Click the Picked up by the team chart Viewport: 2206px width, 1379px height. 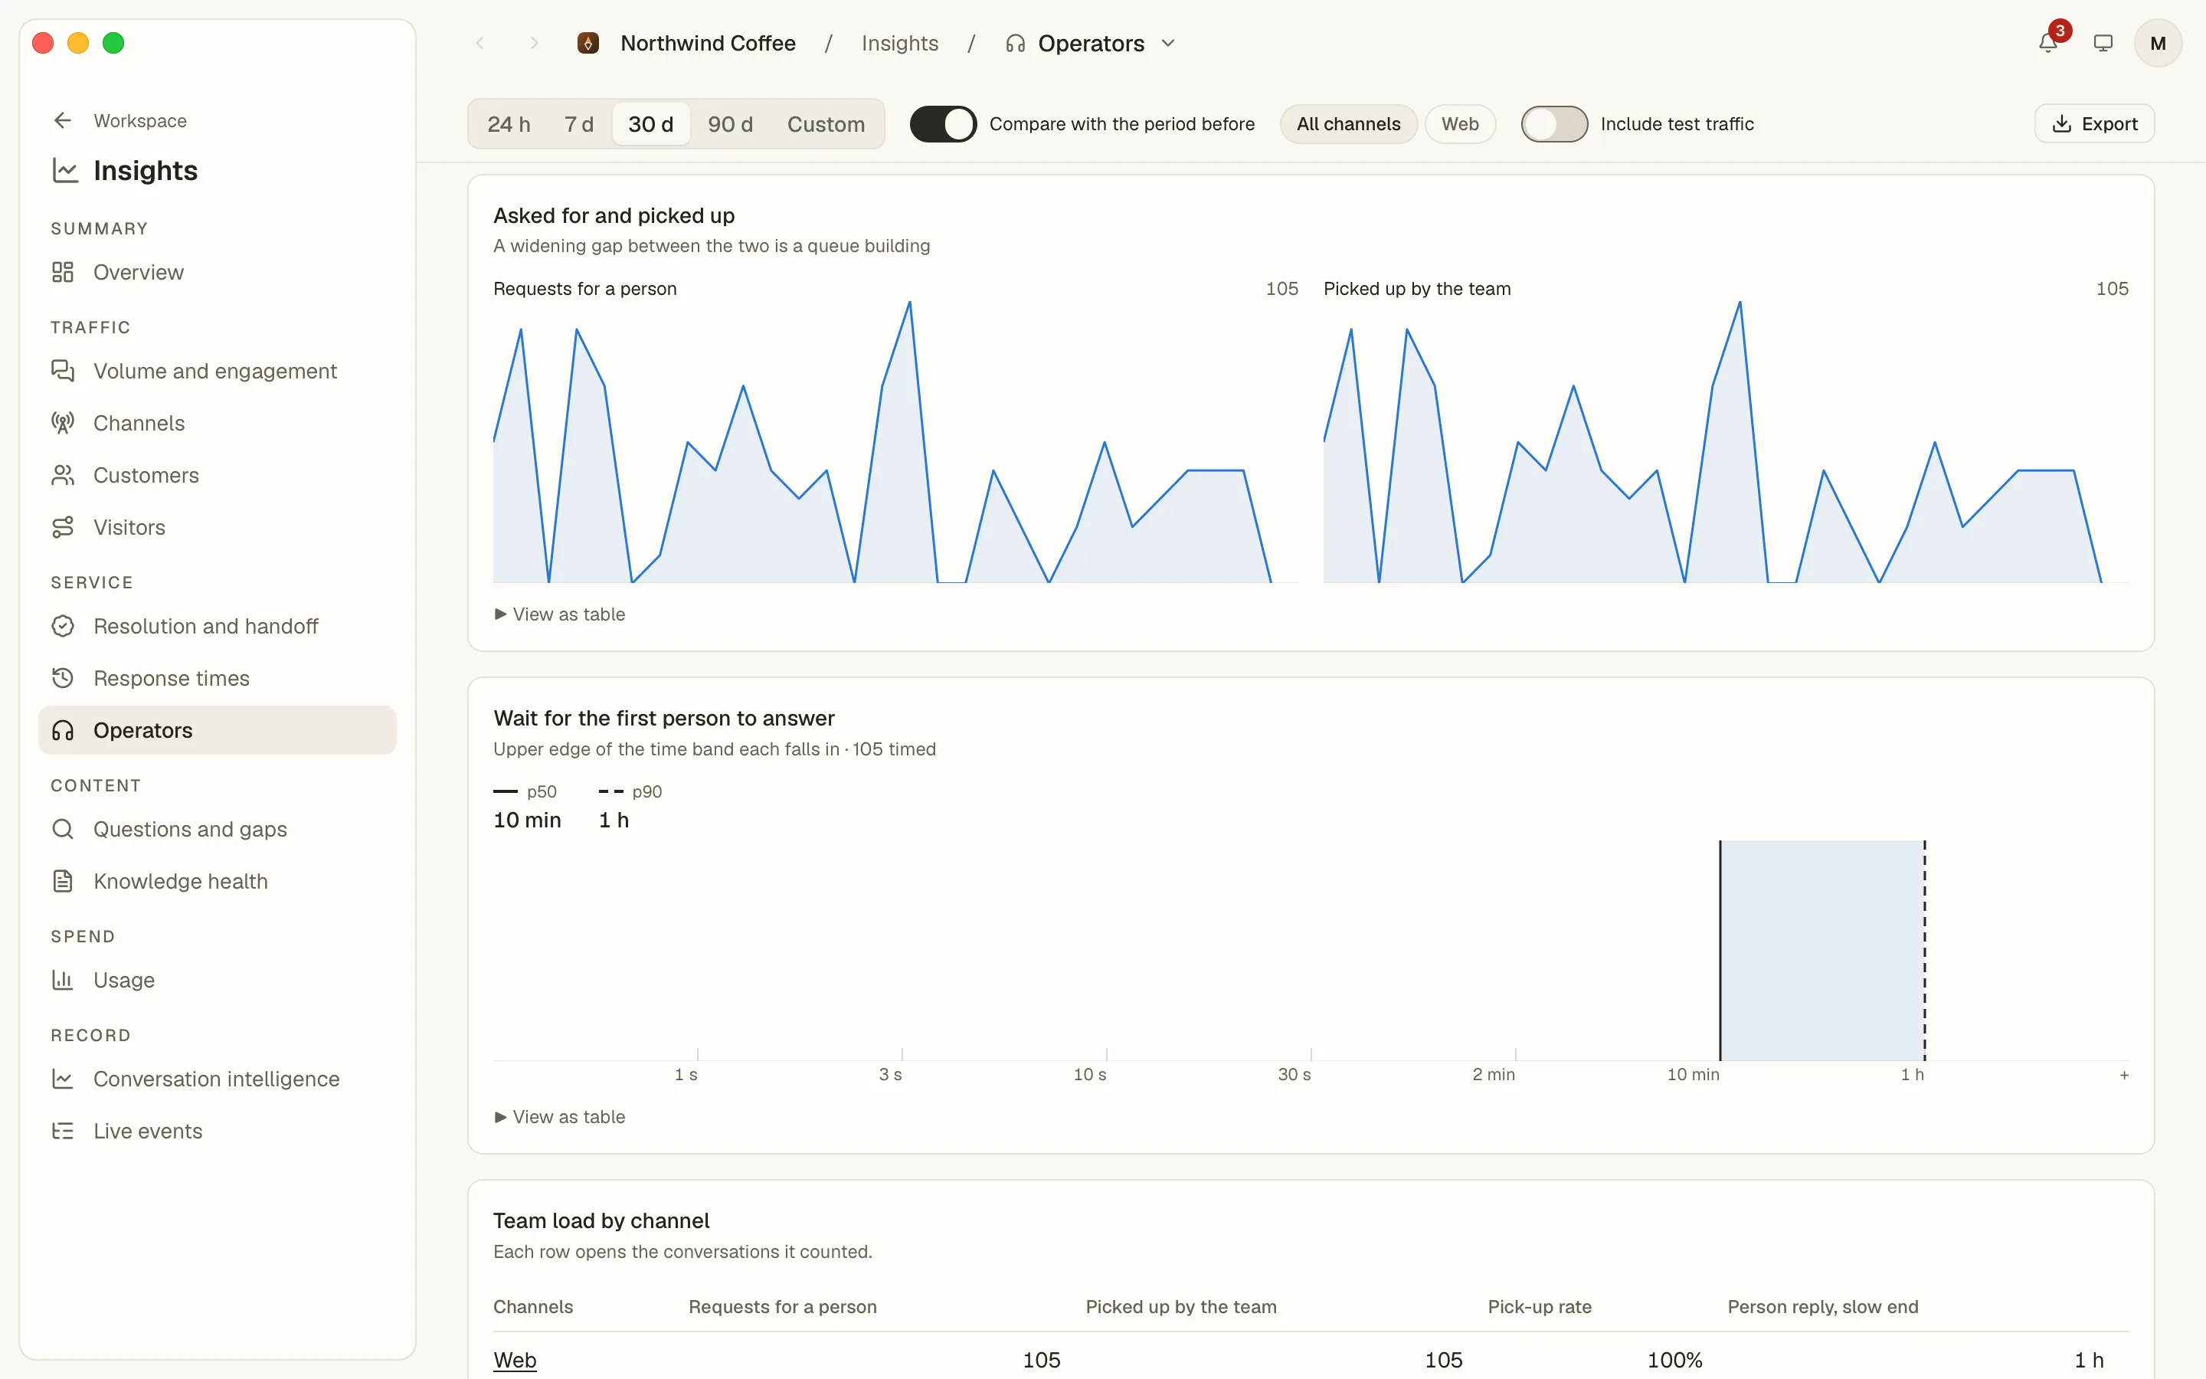tap(1726, 442)
